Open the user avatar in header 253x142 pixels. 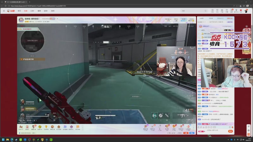[246, 11]
